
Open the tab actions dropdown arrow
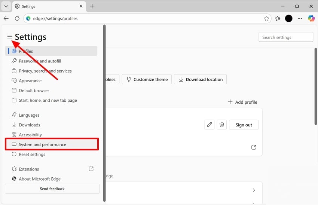[x=6, y=6]
